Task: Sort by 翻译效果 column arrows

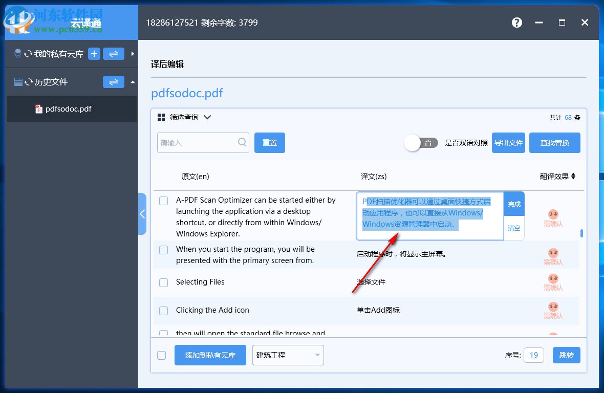Action: 573,177
